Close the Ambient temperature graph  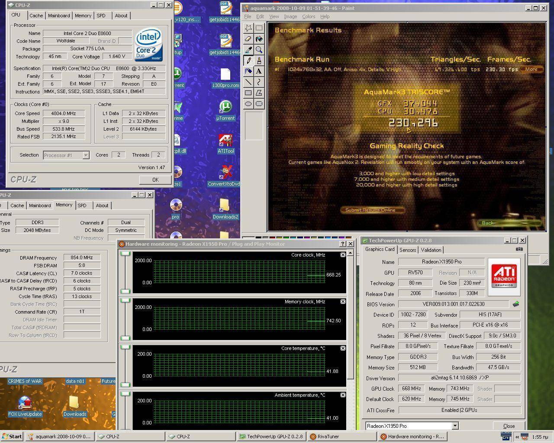point(343,395)
